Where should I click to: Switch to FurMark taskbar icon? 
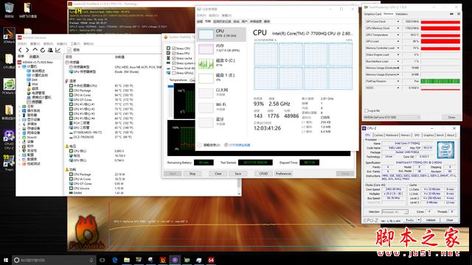point(163,260)
